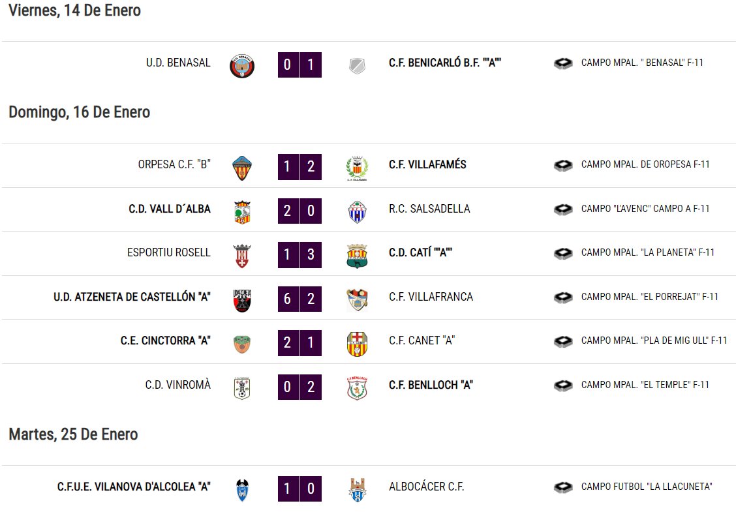Click the 1-0 score of Vilanova d'Alcolea match
This screenshot has width=736, height=514.
pyautogui.click(x=299, y=489)
